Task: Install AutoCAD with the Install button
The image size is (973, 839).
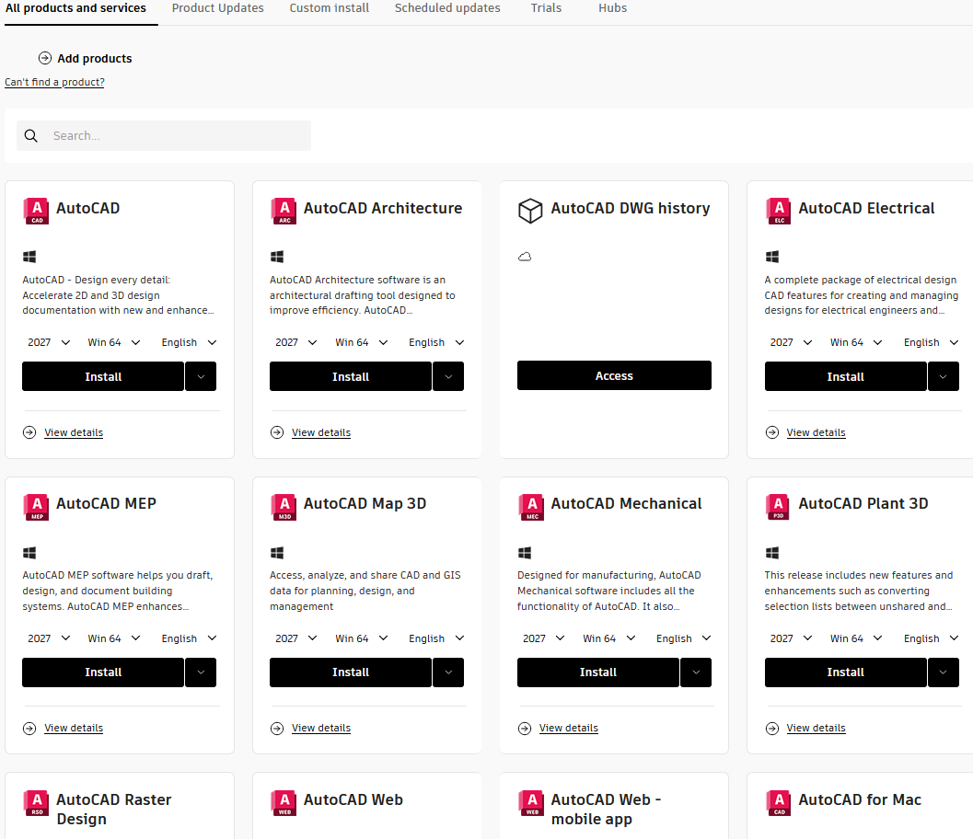Action: 103,376
